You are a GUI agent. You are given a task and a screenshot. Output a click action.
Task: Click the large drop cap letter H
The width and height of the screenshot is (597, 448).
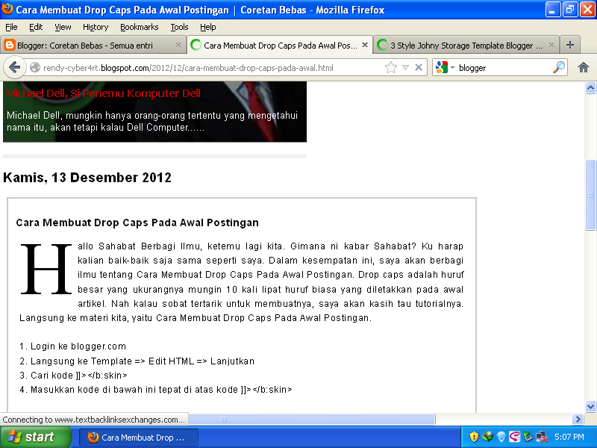pyautogui.click(x=46, y=269)
